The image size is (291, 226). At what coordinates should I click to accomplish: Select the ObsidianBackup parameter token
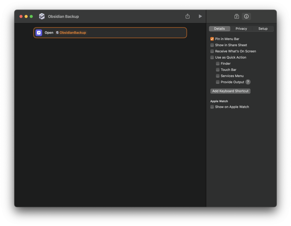coord(71,32)
